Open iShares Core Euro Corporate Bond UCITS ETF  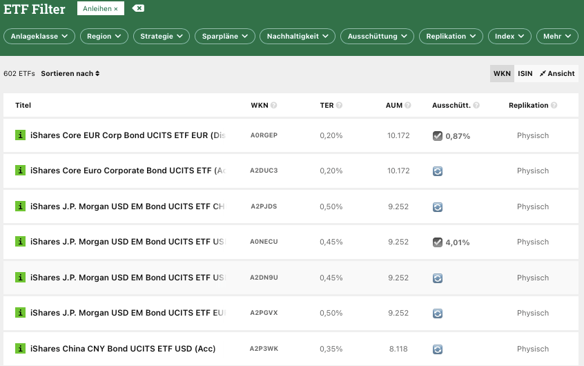(x=128, y=171)
